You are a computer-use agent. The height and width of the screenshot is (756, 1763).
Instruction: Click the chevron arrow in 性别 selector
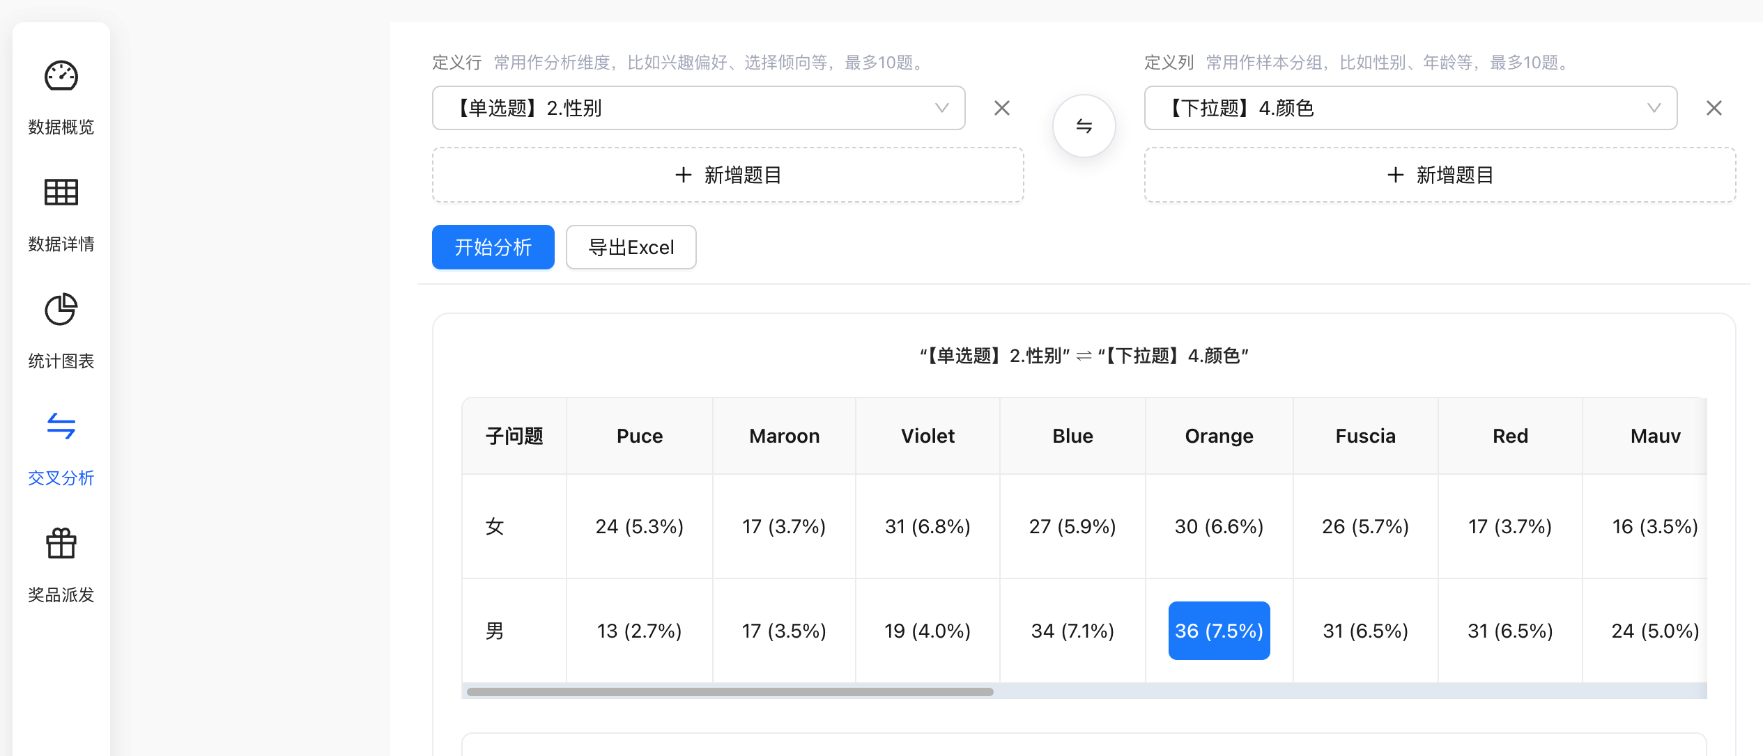point(941,108)
